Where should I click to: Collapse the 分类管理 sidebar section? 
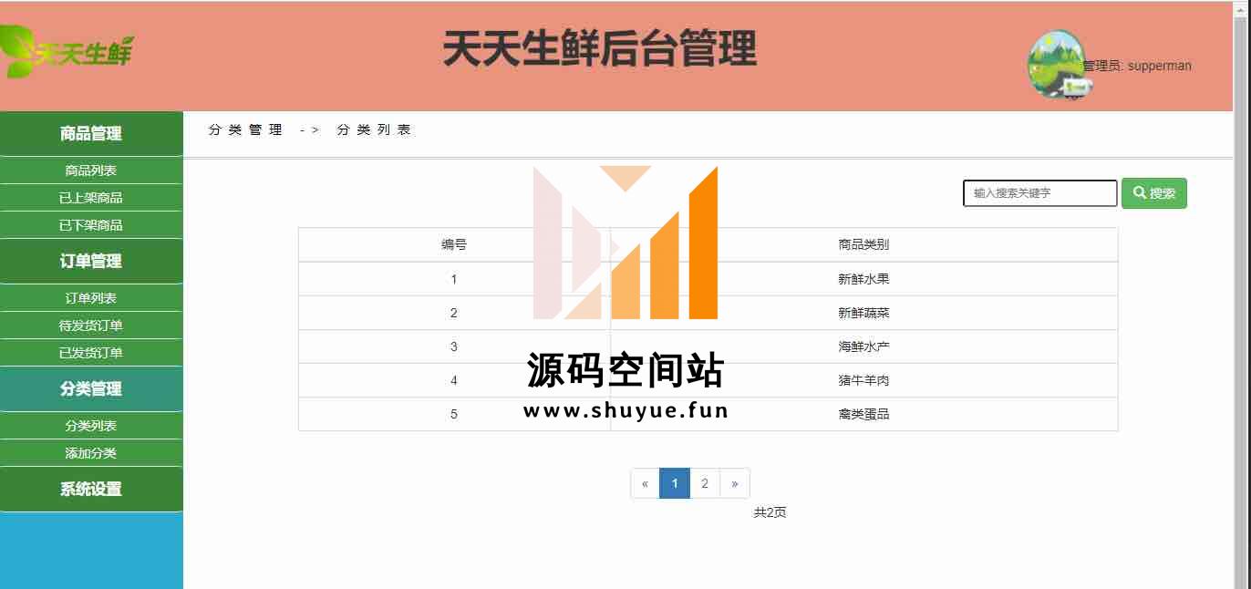tap(91, 389)
